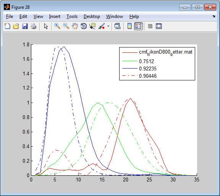220x196 pixels.
Task: Select the Edit Plot arrow tool
Action: click(46, 26)
